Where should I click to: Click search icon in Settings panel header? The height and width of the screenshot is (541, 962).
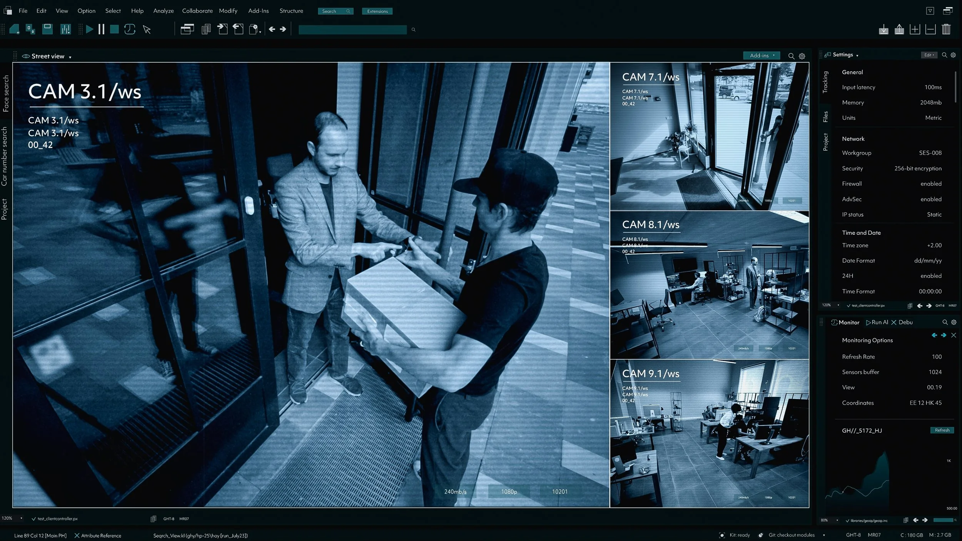click(x=944, y=55)
